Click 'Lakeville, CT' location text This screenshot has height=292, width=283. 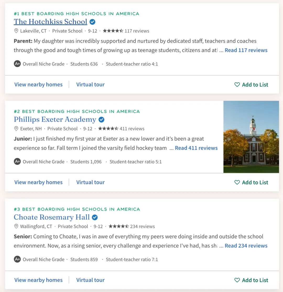click(33, 31)
